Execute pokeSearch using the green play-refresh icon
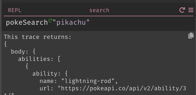 [x=50, y=20]
